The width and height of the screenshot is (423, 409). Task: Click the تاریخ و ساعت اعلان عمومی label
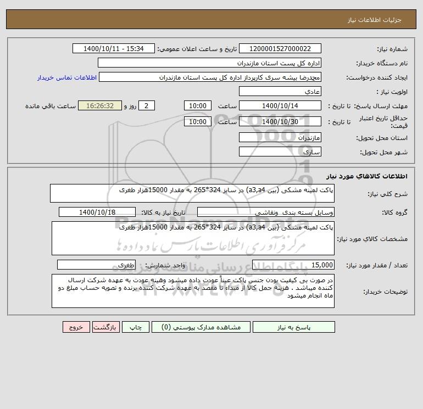coord(197,49)
